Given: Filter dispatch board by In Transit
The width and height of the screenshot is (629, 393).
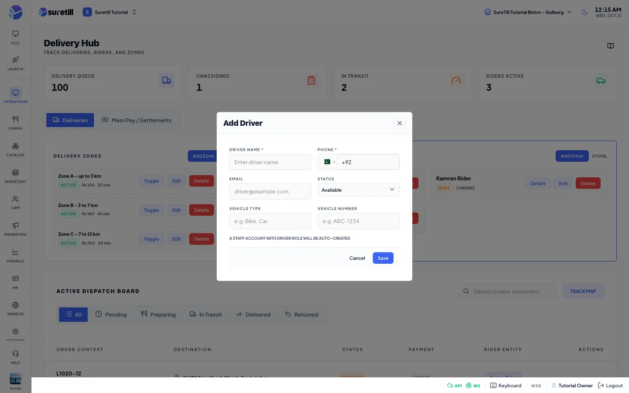Looking at the screenshot, I should [206, 314].
